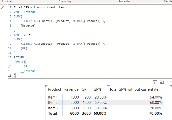Sort table by Revenue column header

[x=71, y=89]
